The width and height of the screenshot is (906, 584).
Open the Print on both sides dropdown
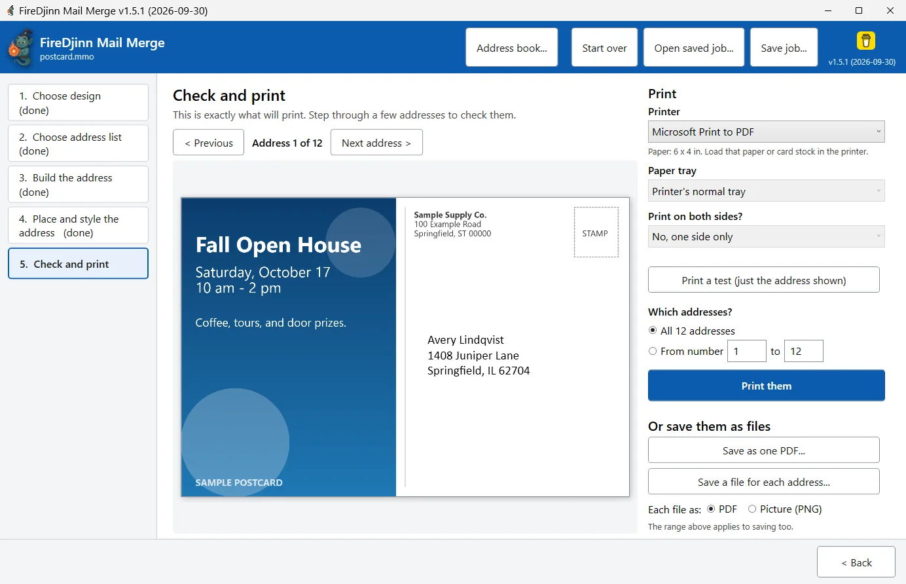click(x=767, y=236)
